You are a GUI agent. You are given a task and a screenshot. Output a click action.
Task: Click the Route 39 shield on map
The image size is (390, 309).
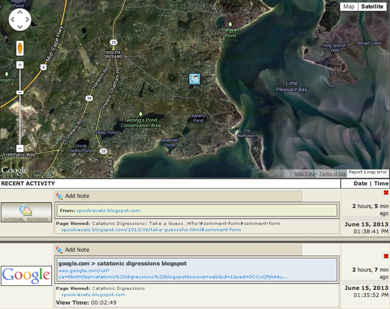click(x=89, y=98)
